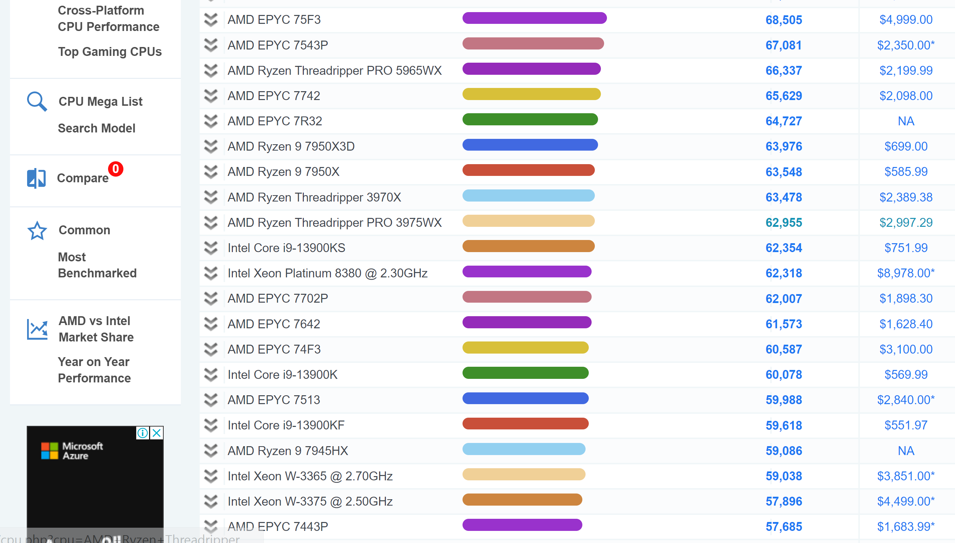
Task: Open Intel Xeon W-3375 link
Action: 310,502
